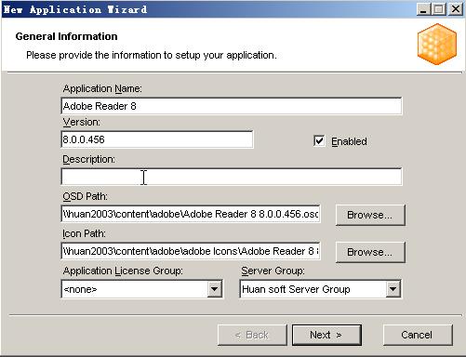Click the 'Application Name:' label
This screenshot has width=466, height=357.
(102, 89)
